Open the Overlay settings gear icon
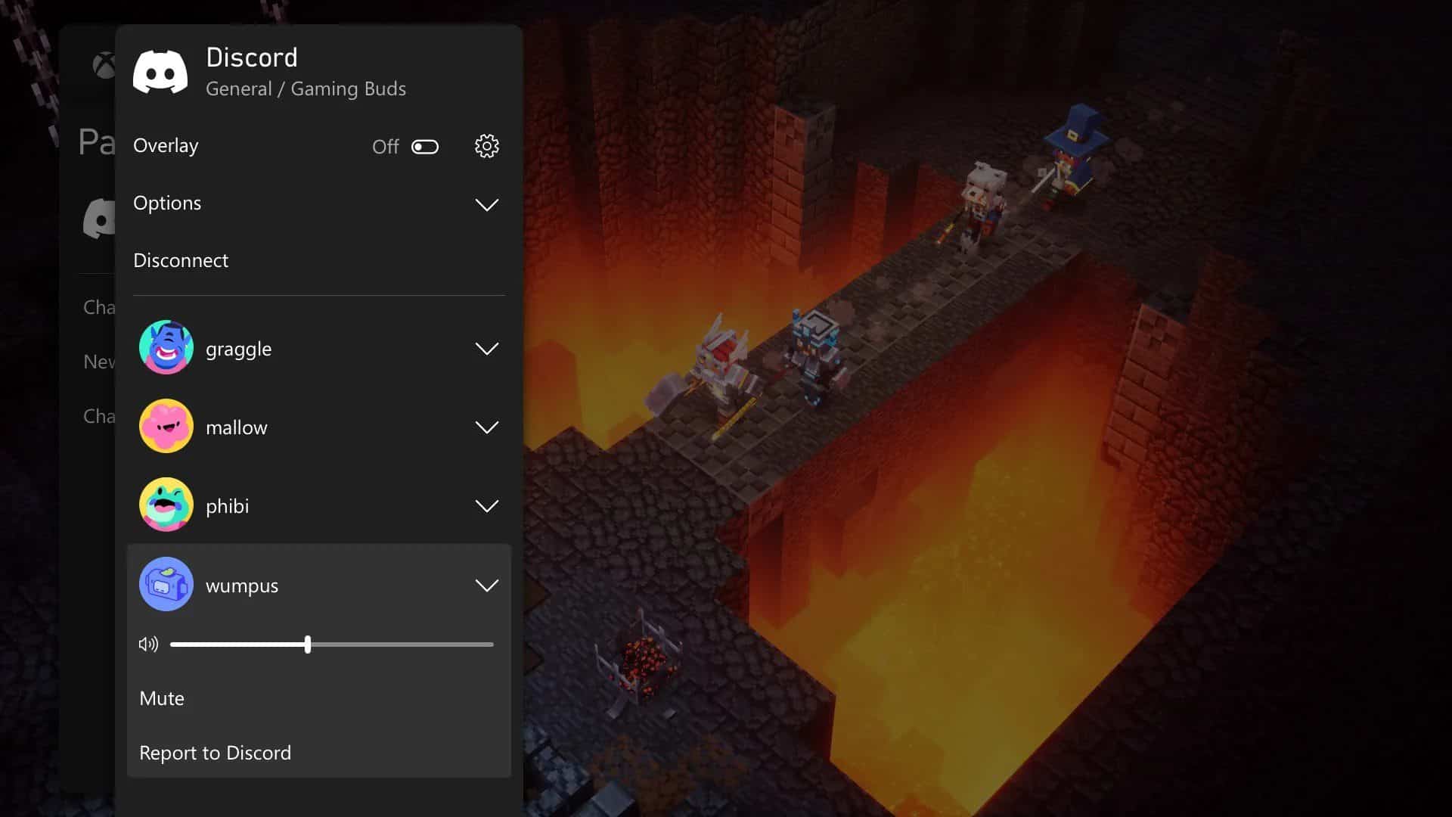This screenshot has height=817, width=1452. 487,147
